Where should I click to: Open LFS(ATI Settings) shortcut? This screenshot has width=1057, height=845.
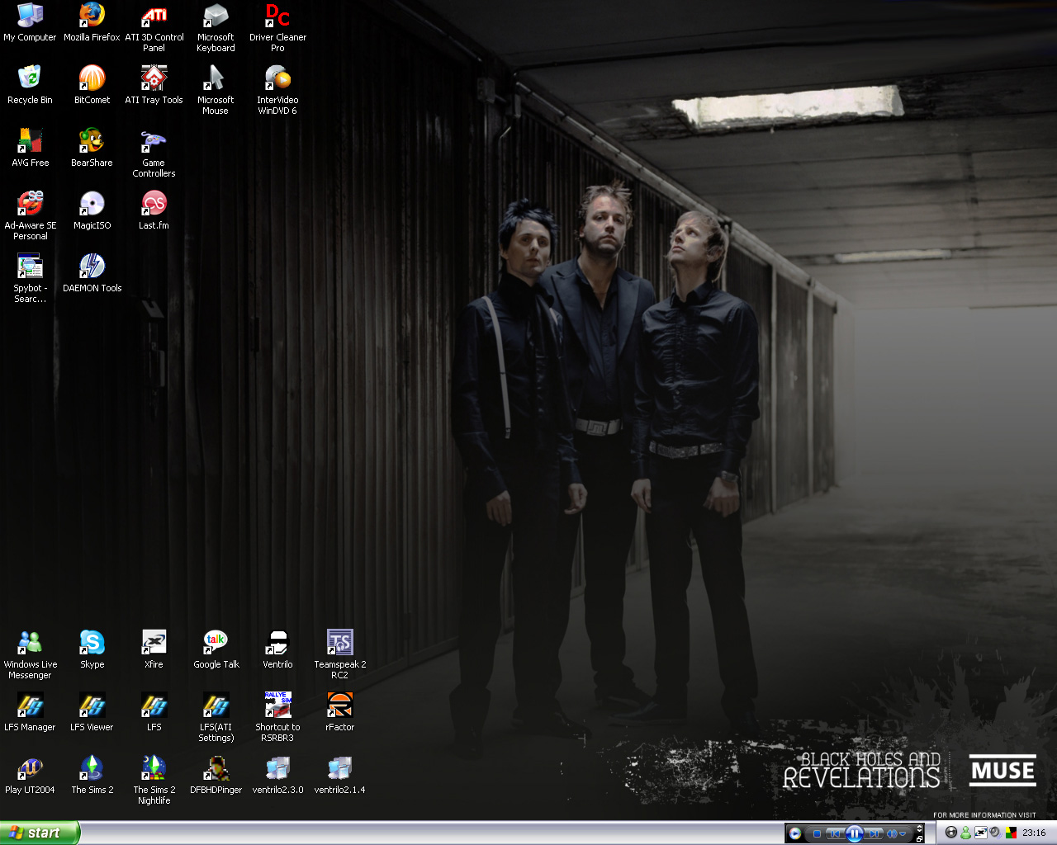(216, 717)
